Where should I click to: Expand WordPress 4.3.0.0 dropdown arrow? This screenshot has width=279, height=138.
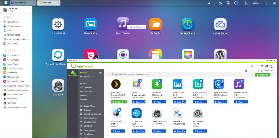coord(205,131)
